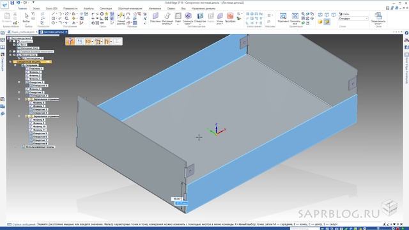Cut selection with the scissors icon
The height and width of the screenshot is (230, 409).
(15, 14)
